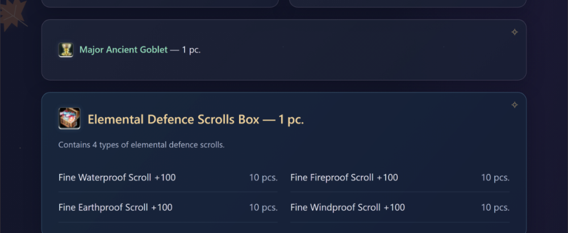Open the Major Ancient Goblet link
568x233 pixels.
123,50
